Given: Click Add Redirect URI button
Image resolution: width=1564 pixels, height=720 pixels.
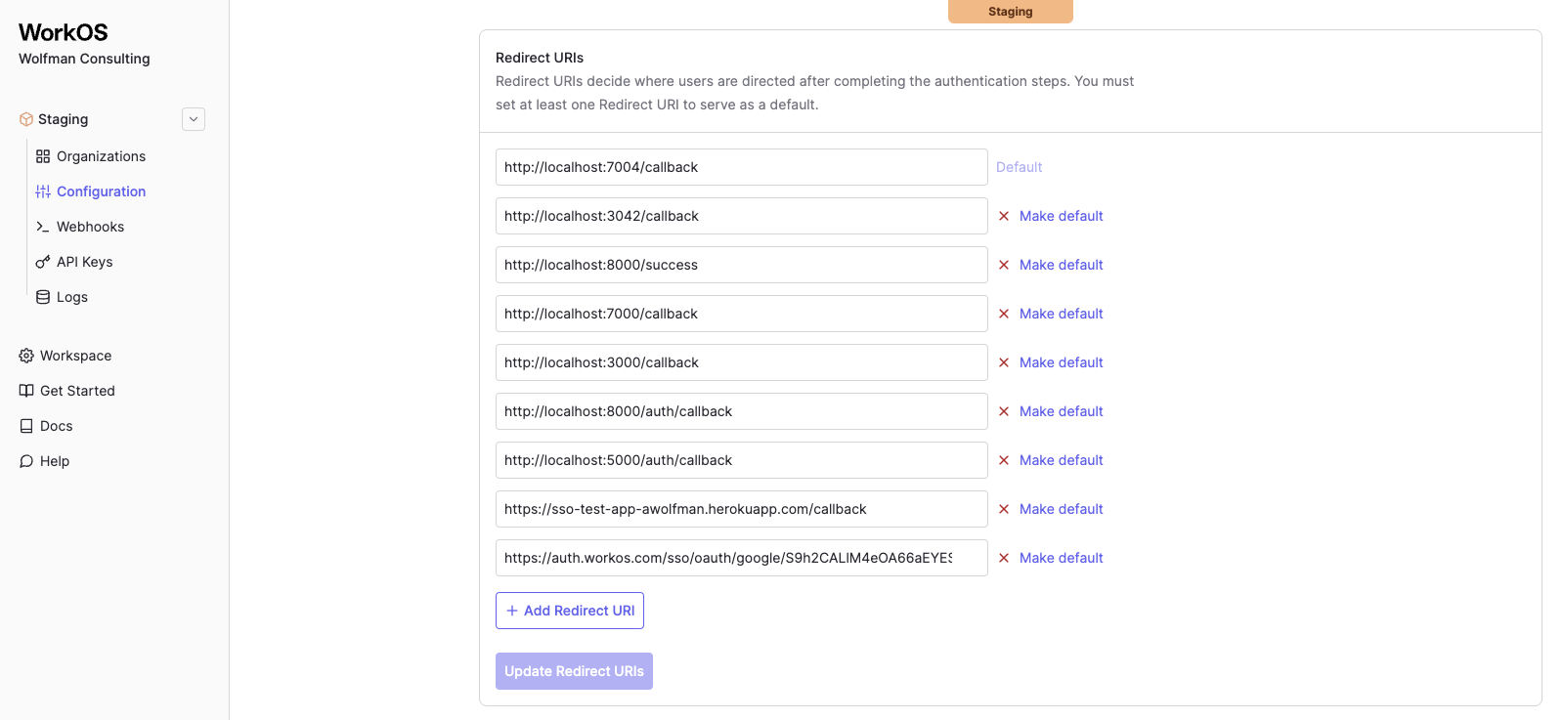Looking at the screenshot, I should pos(570,611).
